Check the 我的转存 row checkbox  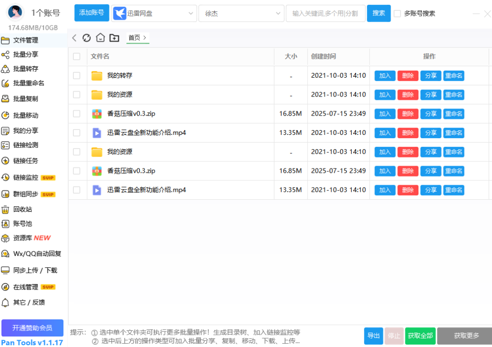pos(76,75)
